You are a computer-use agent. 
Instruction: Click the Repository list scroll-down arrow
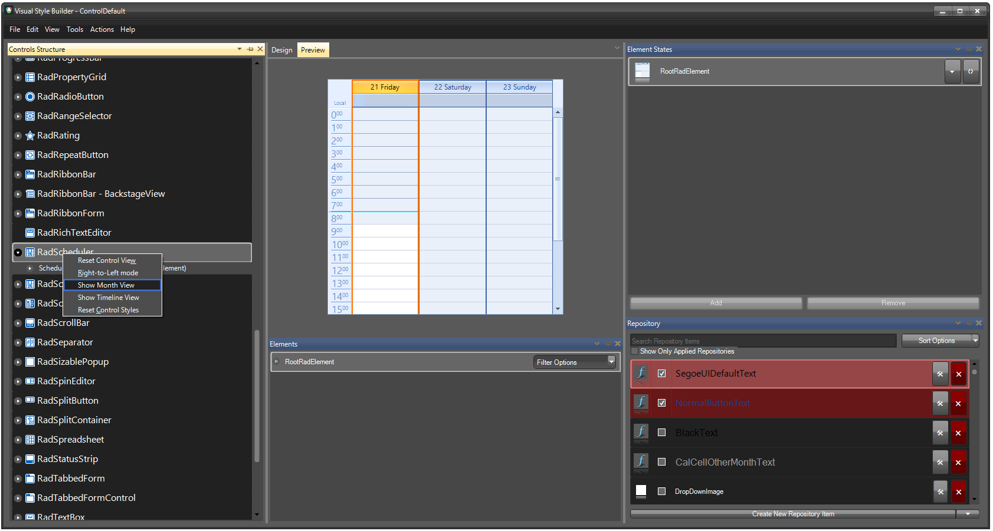click(x=974, y=499)
